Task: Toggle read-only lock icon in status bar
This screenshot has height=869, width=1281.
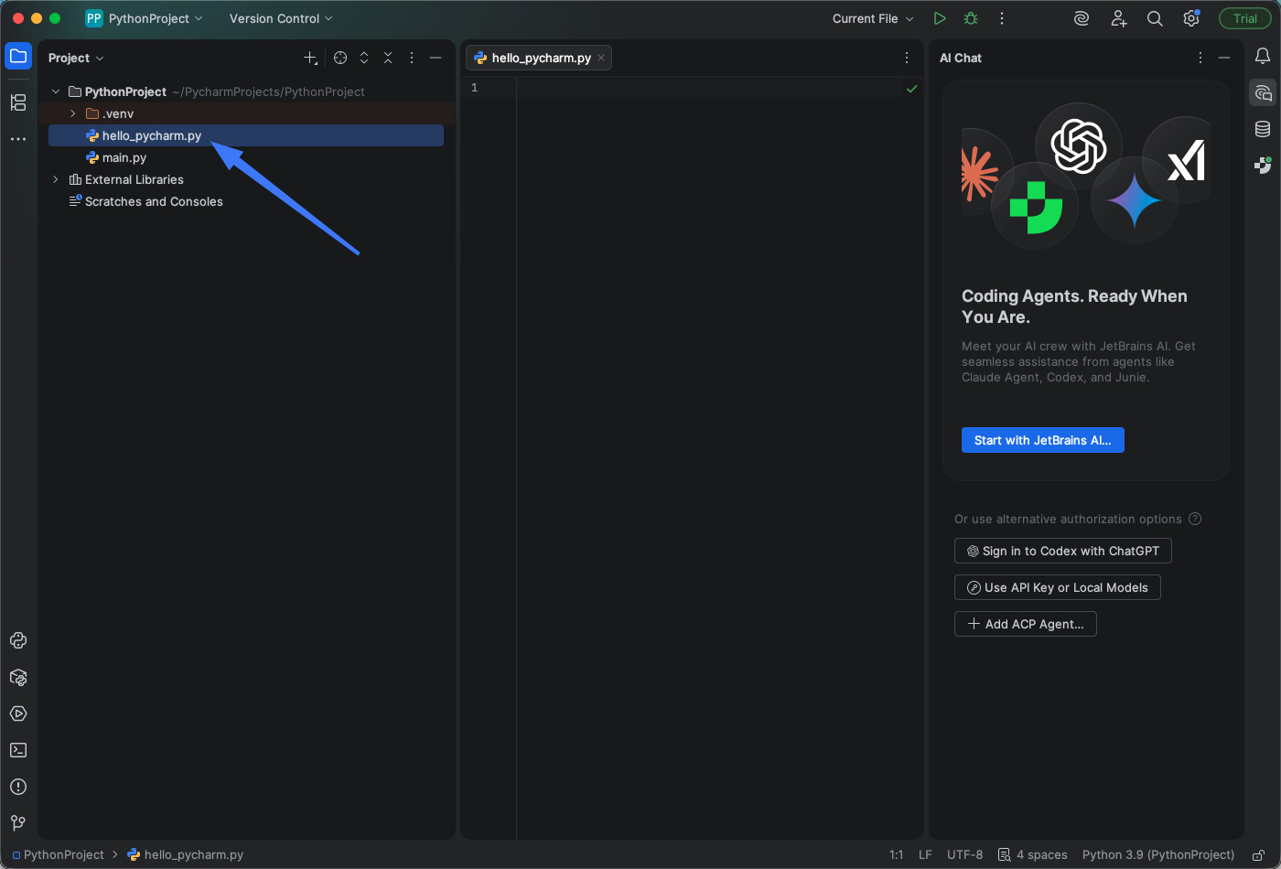Action: pyautogui.click(x=1259, y=855)
